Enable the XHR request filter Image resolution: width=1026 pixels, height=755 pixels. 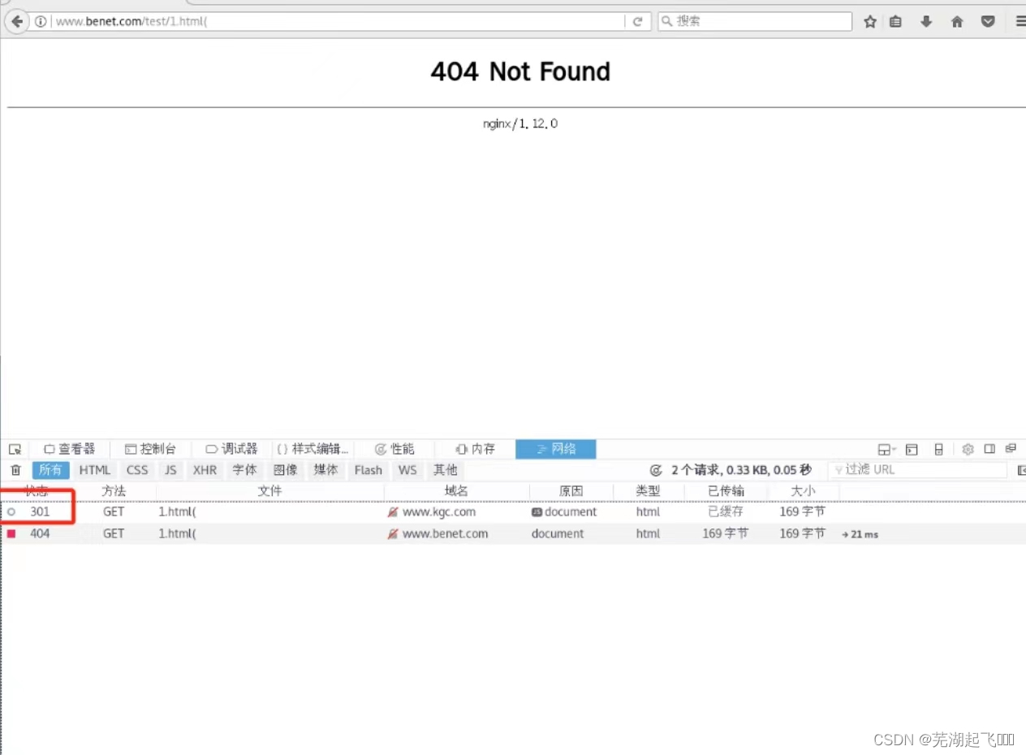(205, 469)
